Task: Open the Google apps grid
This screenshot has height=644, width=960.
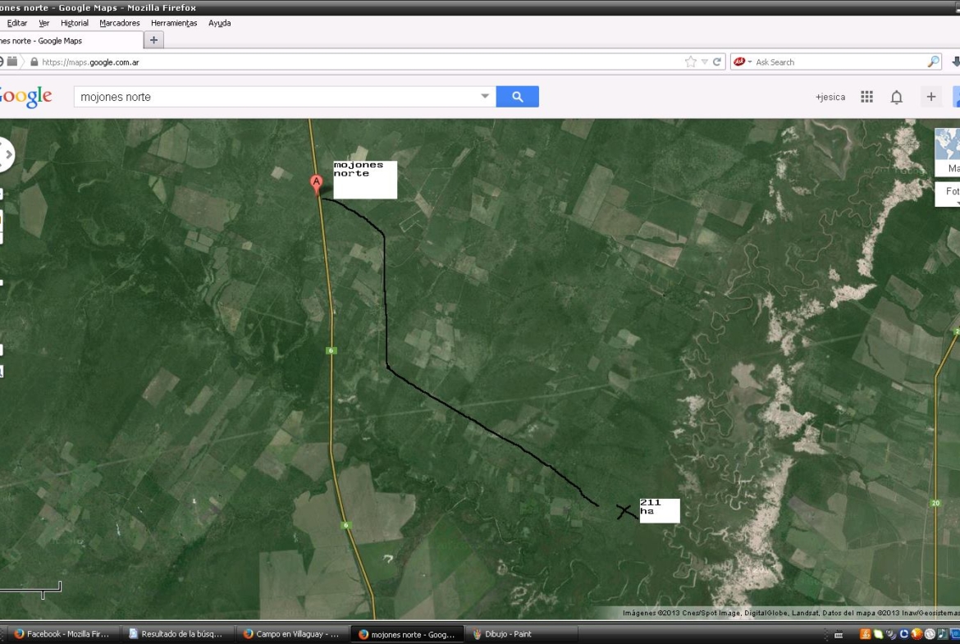Action: coord(866,97)
